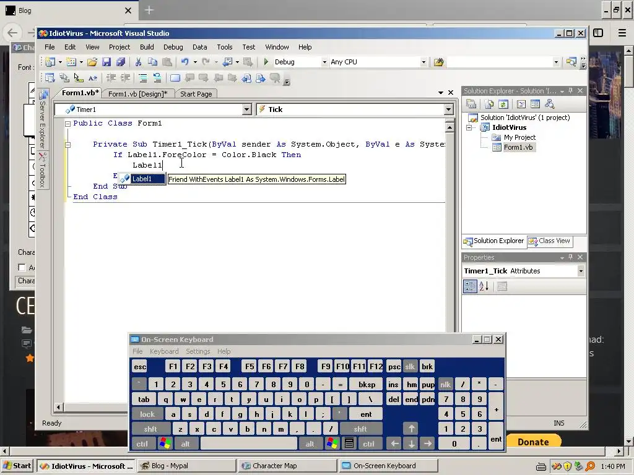Image resolution: width=634 pixels, height=475 pixels.
Task: Click the New Project toolbar icon
Action: tap(50, 62)
